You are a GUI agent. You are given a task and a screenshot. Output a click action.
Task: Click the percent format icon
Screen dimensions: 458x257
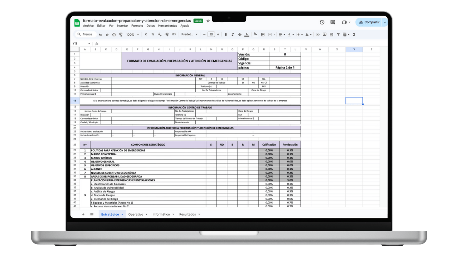point(152,34)
